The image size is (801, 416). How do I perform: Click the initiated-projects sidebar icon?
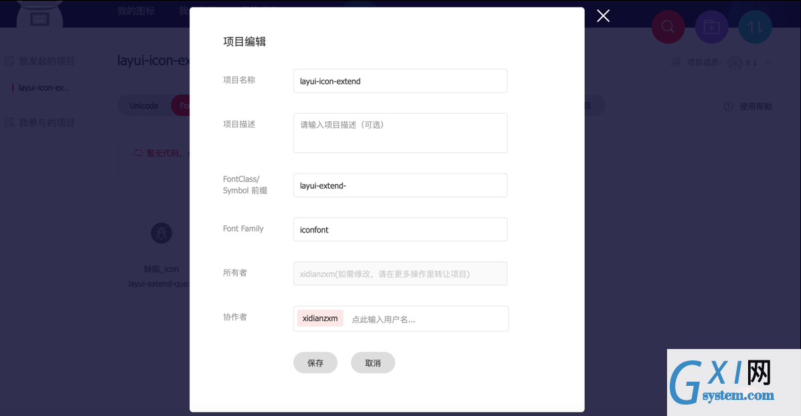point(9,61)
